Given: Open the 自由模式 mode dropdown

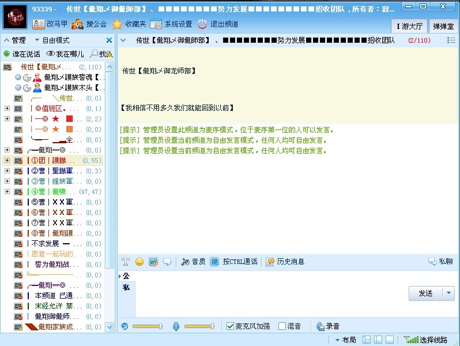Looking at the screenshot, I should pos(52,40).
